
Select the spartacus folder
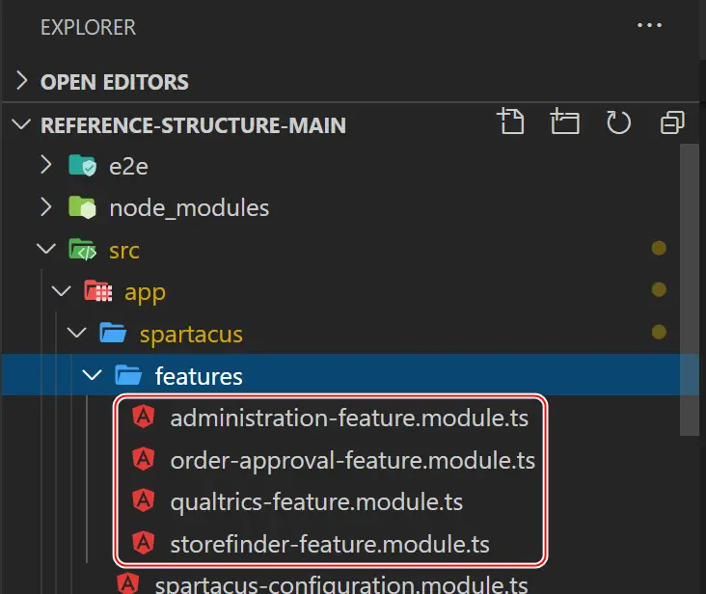coord(190,334)
